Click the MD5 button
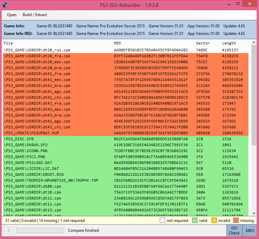 tap(250, 230)
